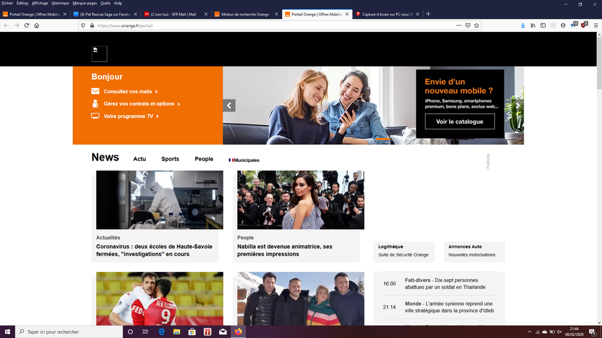Open the Coronavirus article thumbnail
Screen dimensions: 602x338
[x=160, y=200]
